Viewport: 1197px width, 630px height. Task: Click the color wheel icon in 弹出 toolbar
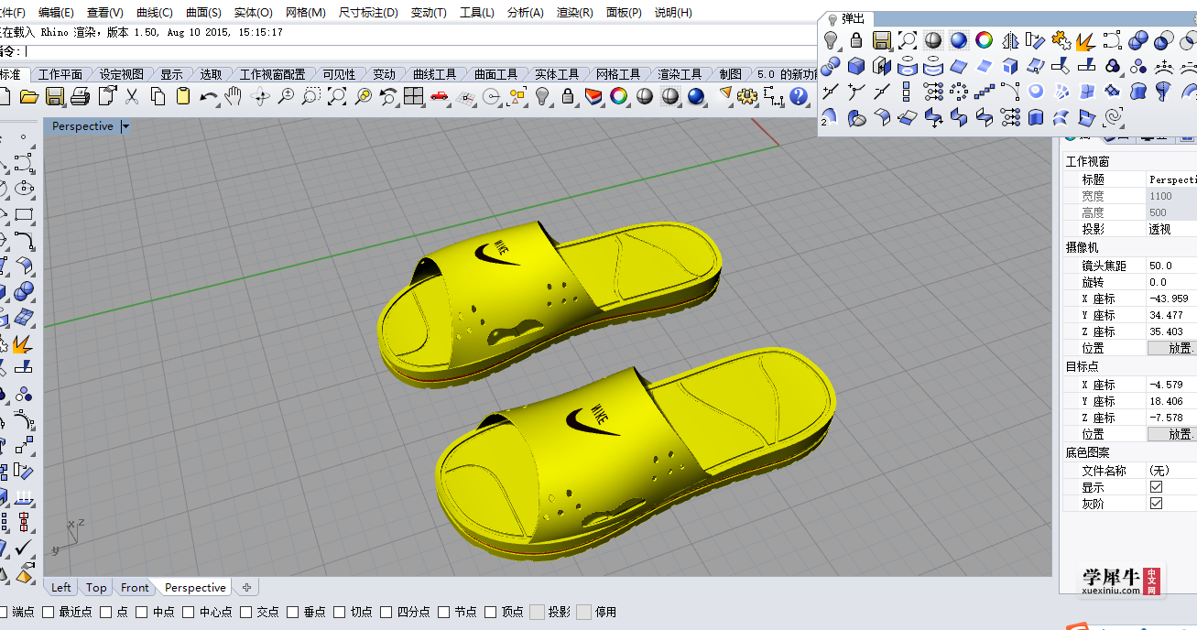pyautogui.click(x=985, y=40)
